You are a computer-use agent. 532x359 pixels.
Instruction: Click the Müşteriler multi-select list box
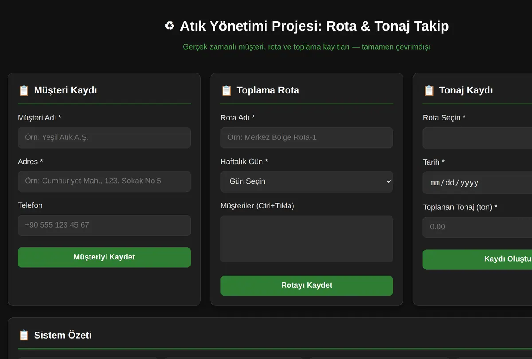pyautogui.click(x=306, y=239)
